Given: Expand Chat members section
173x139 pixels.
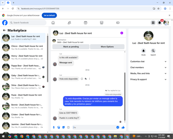Looking at the screenshot, I should (148, 67).
